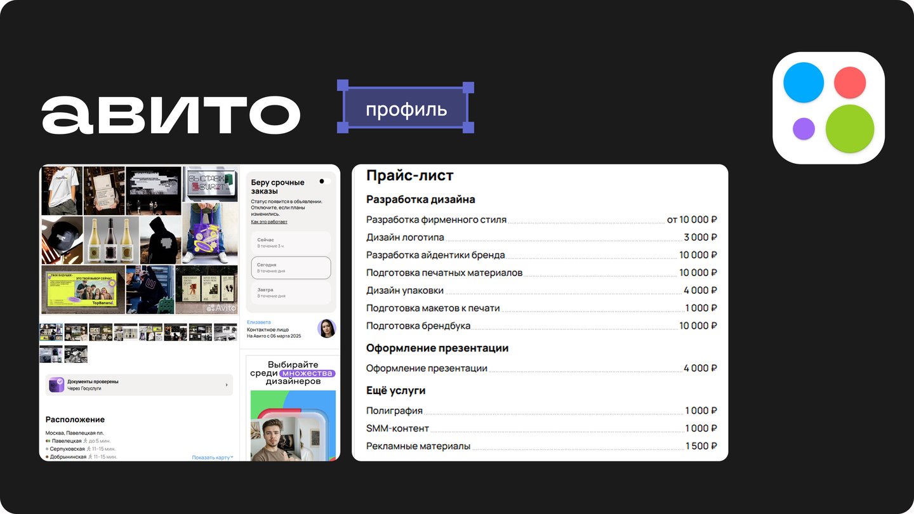This screenshot has width=914, height=514.
Task: Click the "Прайс-лист" heading
Action: click(410, 176)
